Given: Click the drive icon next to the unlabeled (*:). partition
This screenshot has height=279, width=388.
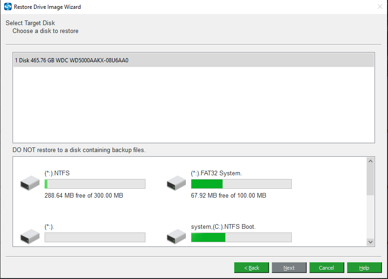Looking at the screenshot, I should coord(30,236).
